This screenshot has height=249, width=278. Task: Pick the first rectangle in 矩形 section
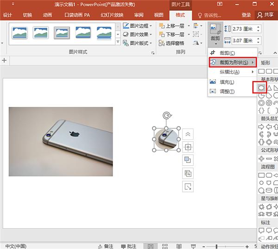(262, 71)
